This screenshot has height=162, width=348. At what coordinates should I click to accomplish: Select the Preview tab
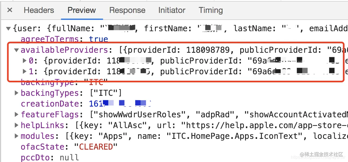(82, 10)
